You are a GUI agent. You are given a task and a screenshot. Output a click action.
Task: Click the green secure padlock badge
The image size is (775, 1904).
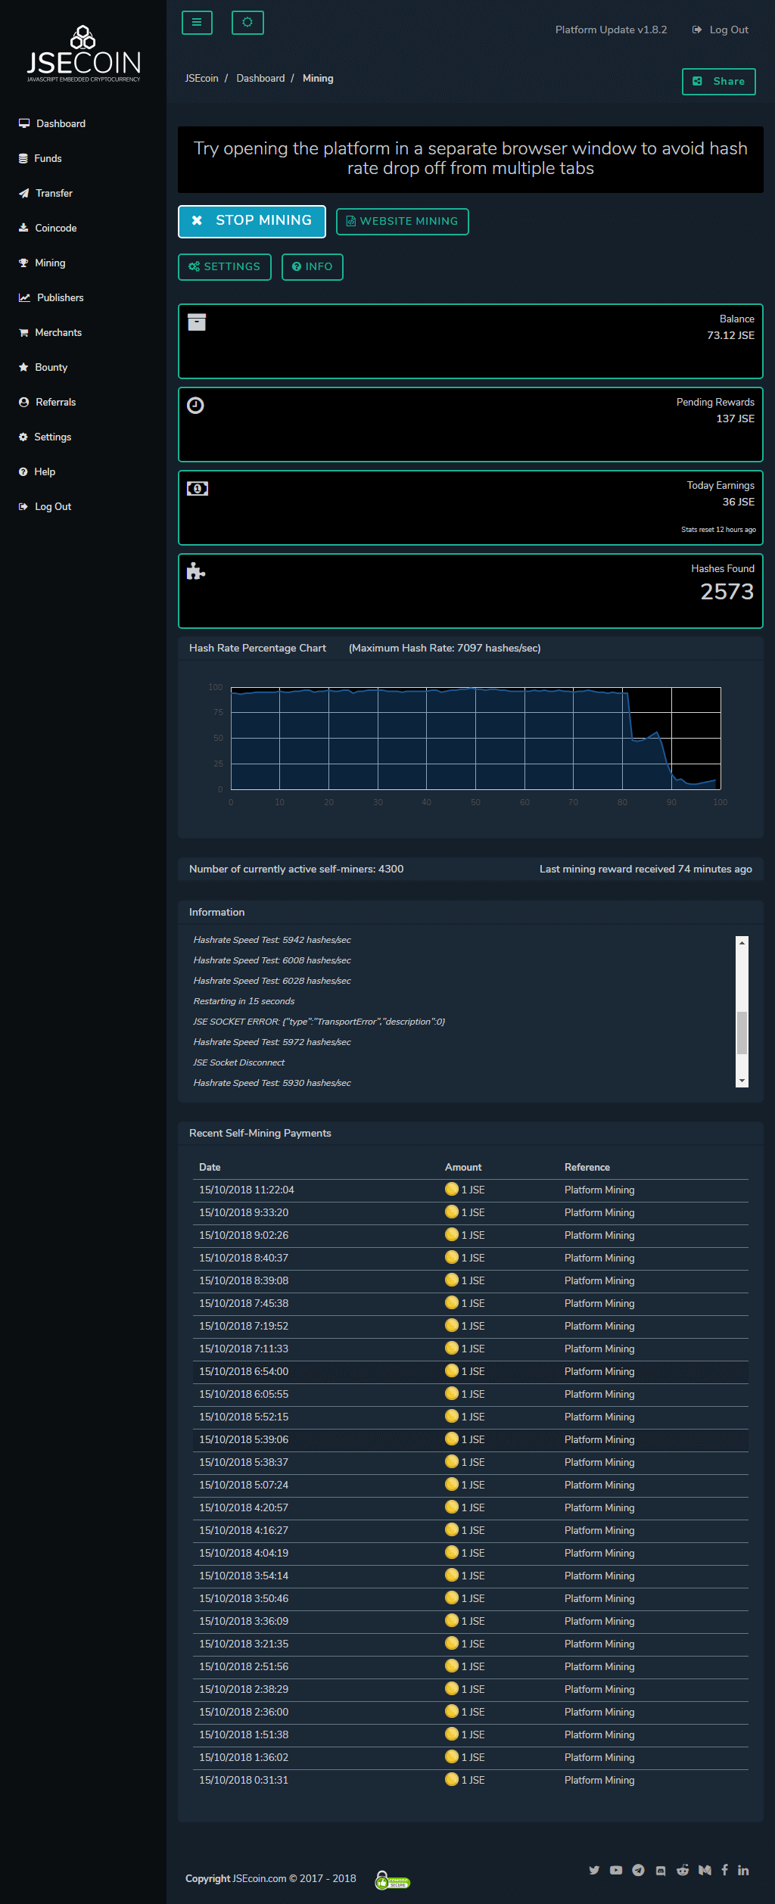tap(392, 1880)
